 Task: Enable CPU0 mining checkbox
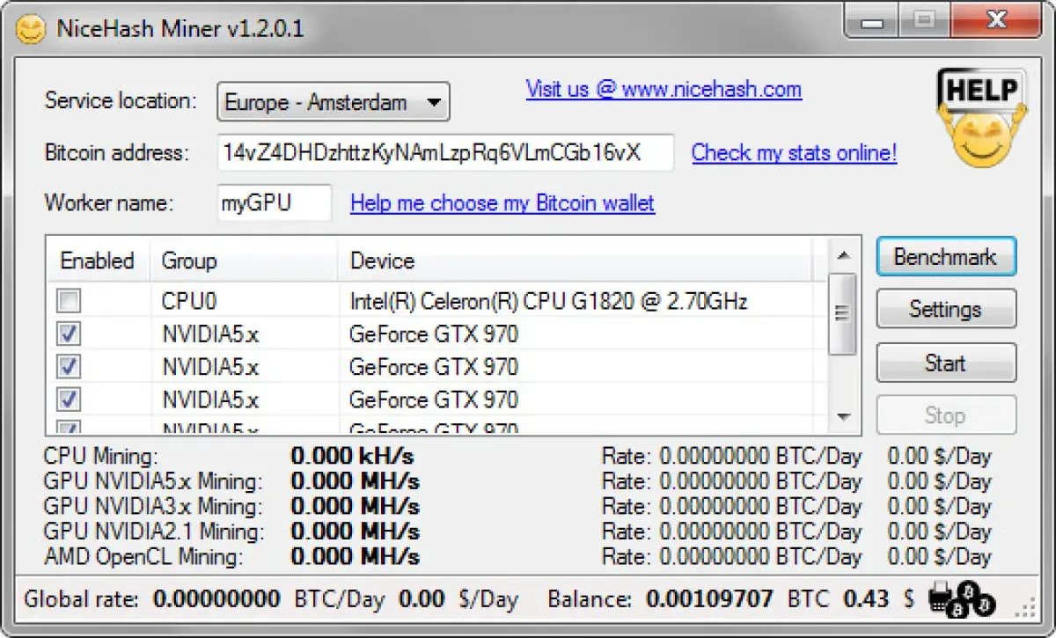tap(68, 300)
